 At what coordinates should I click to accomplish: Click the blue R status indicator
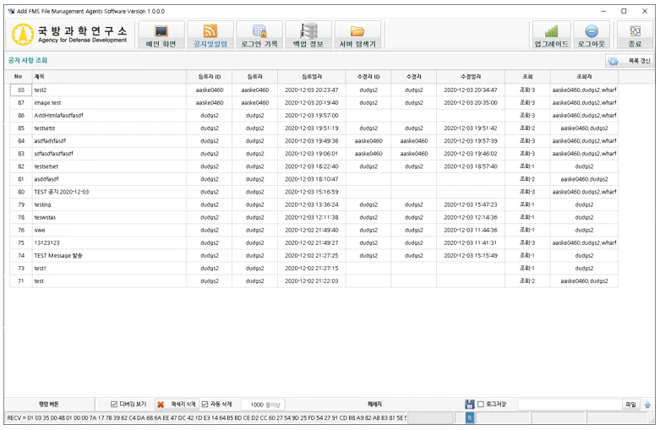coord(470,418)
